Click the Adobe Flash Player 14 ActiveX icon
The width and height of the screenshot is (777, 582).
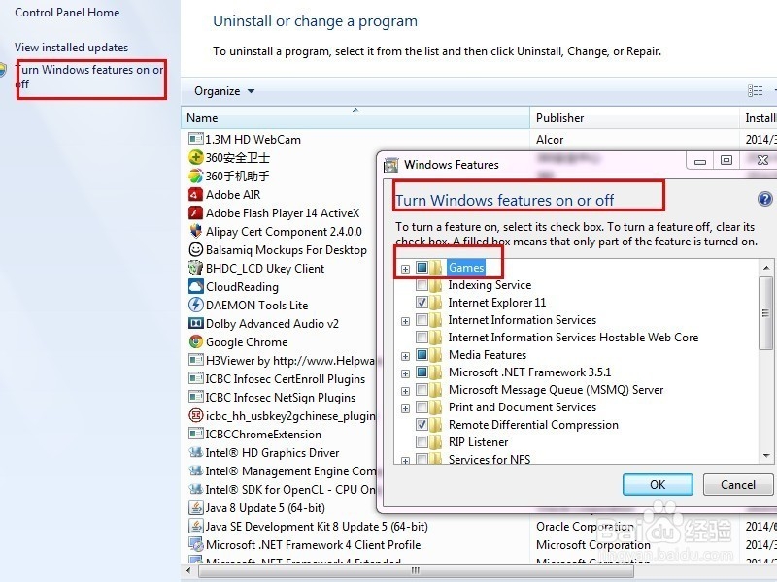pyautogui.click(x=196, y=212)
